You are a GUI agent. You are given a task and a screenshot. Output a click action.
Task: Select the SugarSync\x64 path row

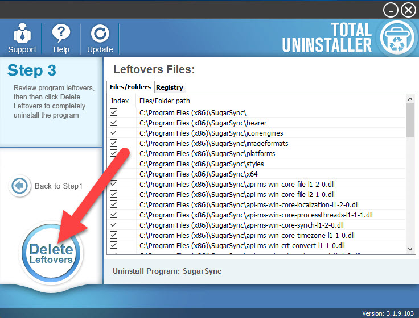pos(198,174)
